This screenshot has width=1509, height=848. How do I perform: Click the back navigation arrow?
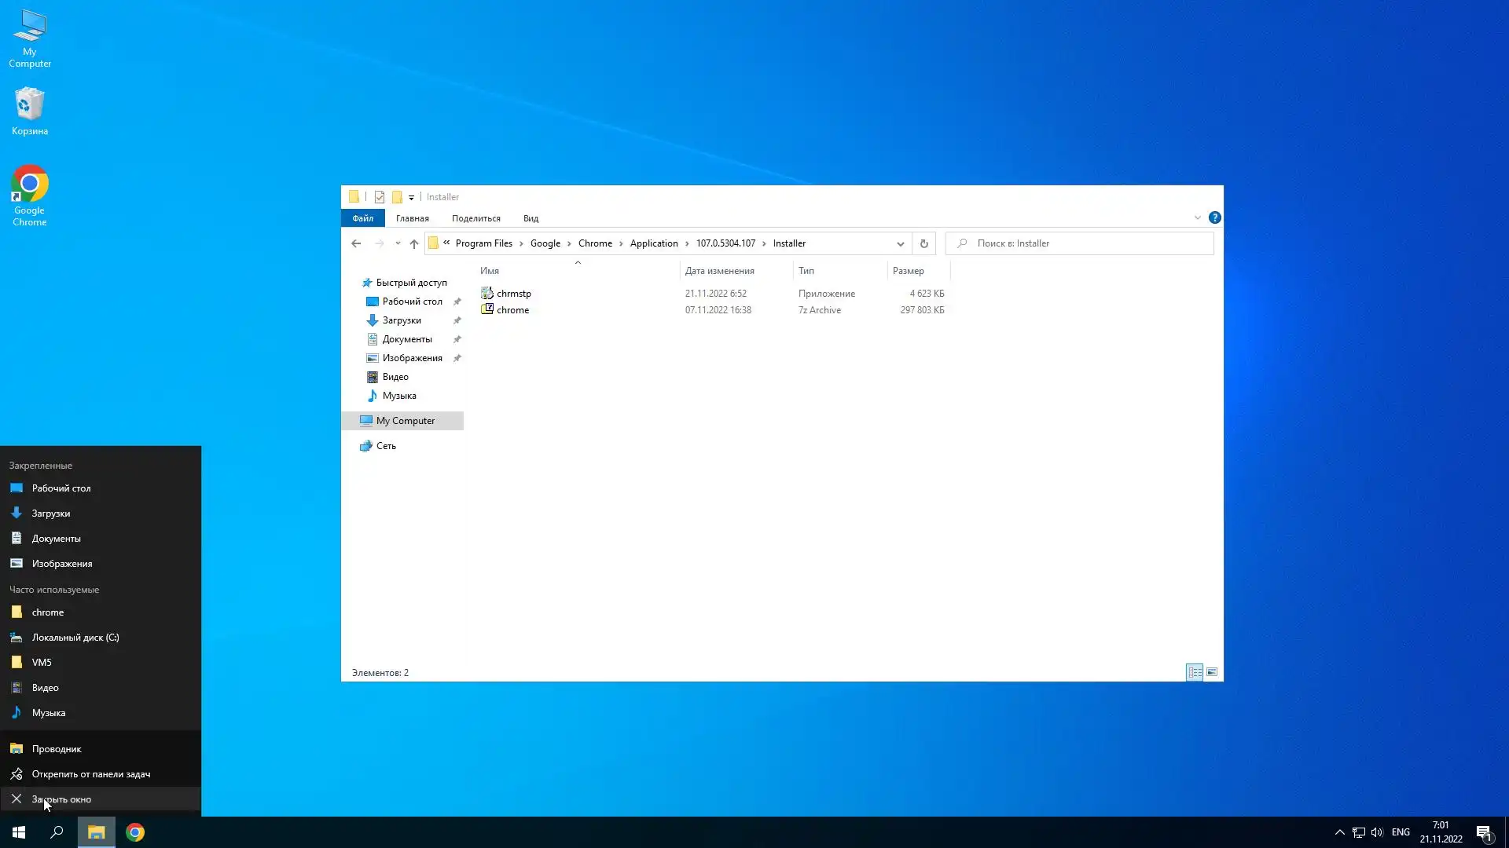coord(356,243)
